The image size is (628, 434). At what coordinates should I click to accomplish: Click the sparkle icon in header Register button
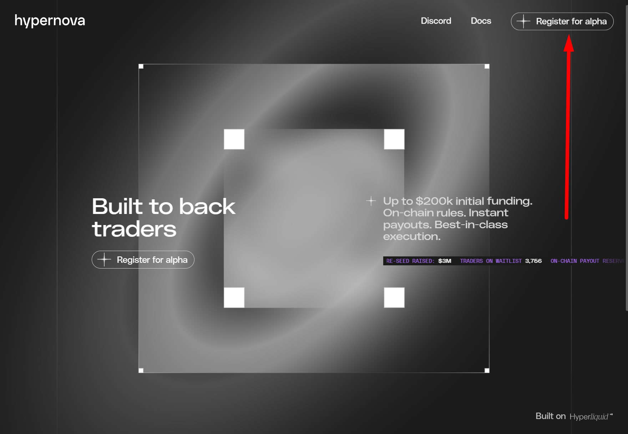(x=523, y=21)
